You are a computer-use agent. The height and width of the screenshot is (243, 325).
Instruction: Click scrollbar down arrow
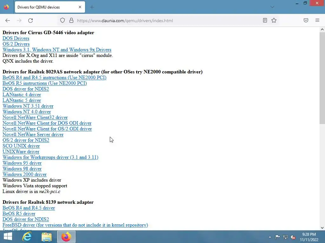click(x=322, y=228)
